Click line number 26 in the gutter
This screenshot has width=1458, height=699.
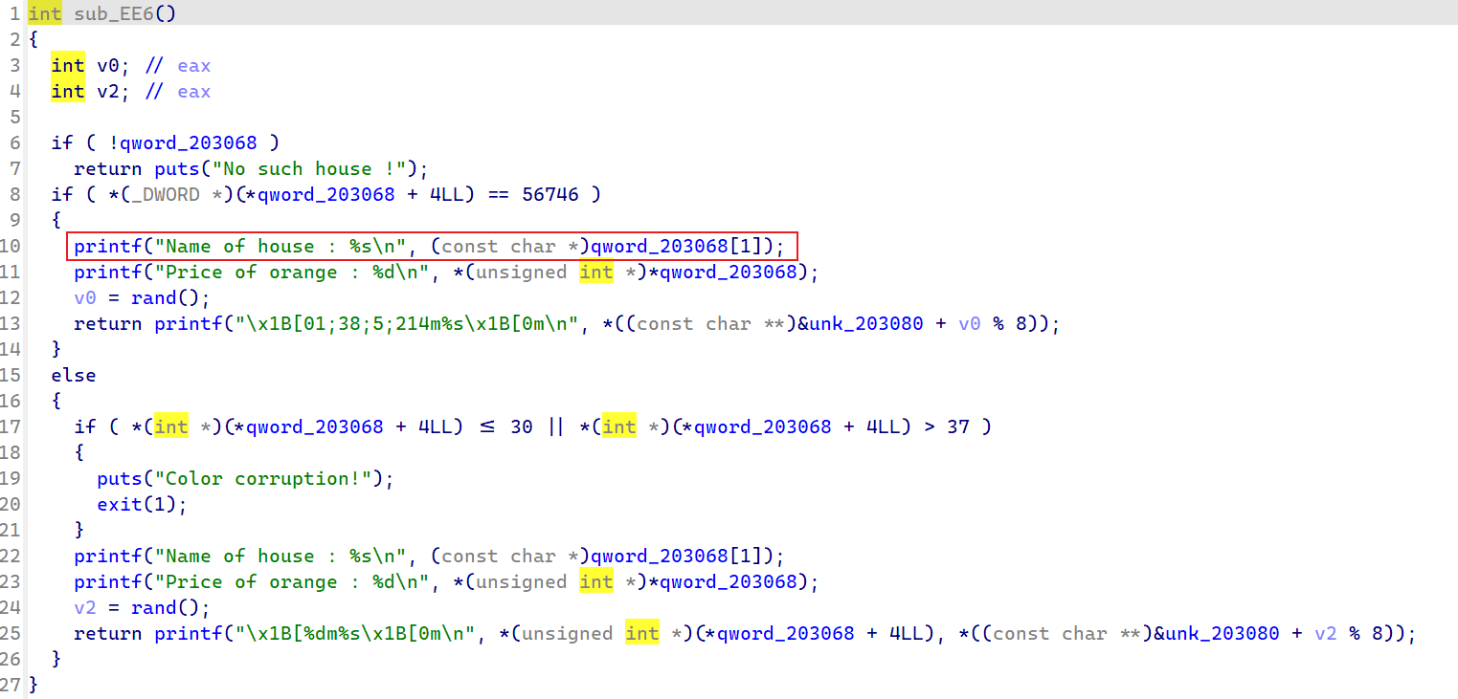11,659
